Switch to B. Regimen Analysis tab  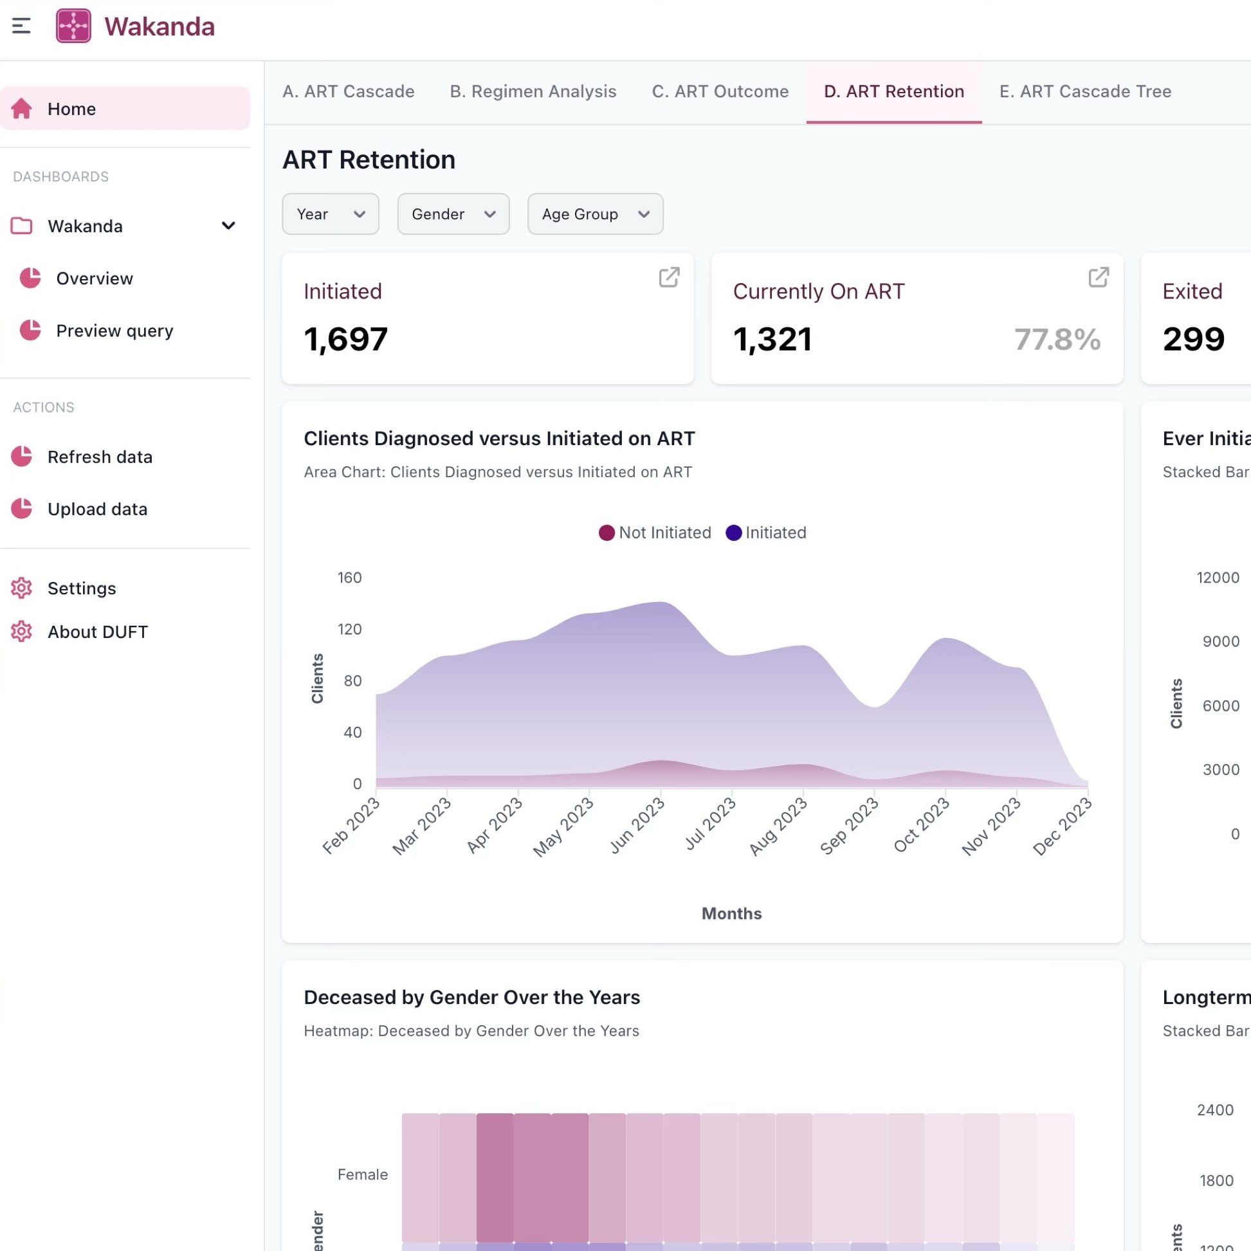(533, 91)
